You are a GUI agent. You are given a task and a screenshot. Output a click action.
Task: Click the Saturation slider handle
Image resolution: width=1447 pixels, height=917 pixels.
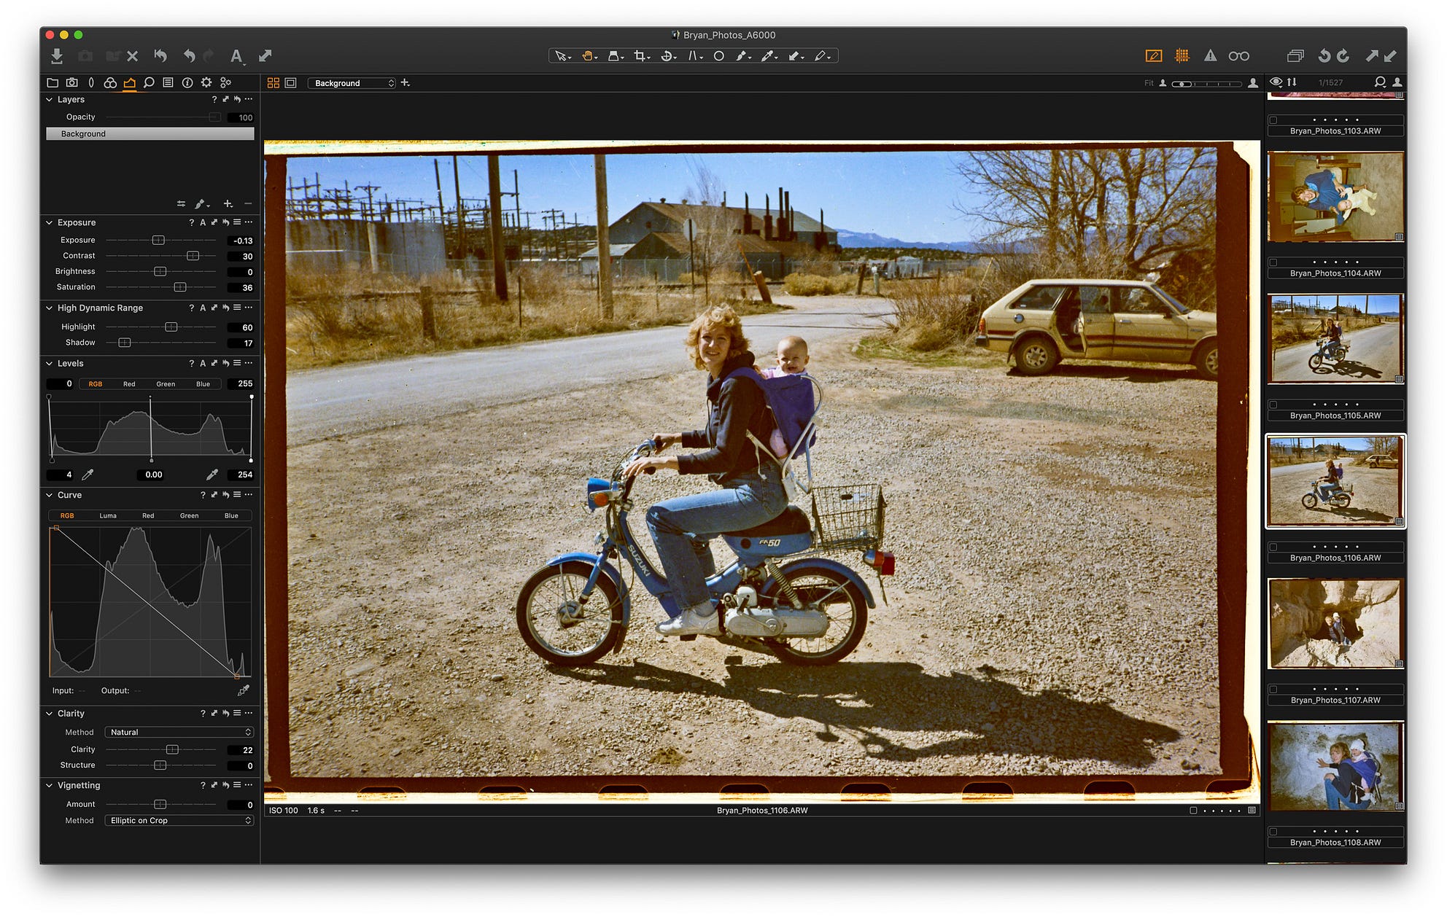pyautogui.click(x=180, y=287)
